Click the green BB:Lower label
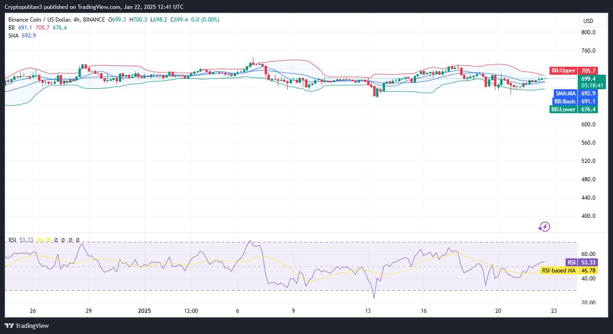This screenshot has height=334, width=613. coord(564,109)
